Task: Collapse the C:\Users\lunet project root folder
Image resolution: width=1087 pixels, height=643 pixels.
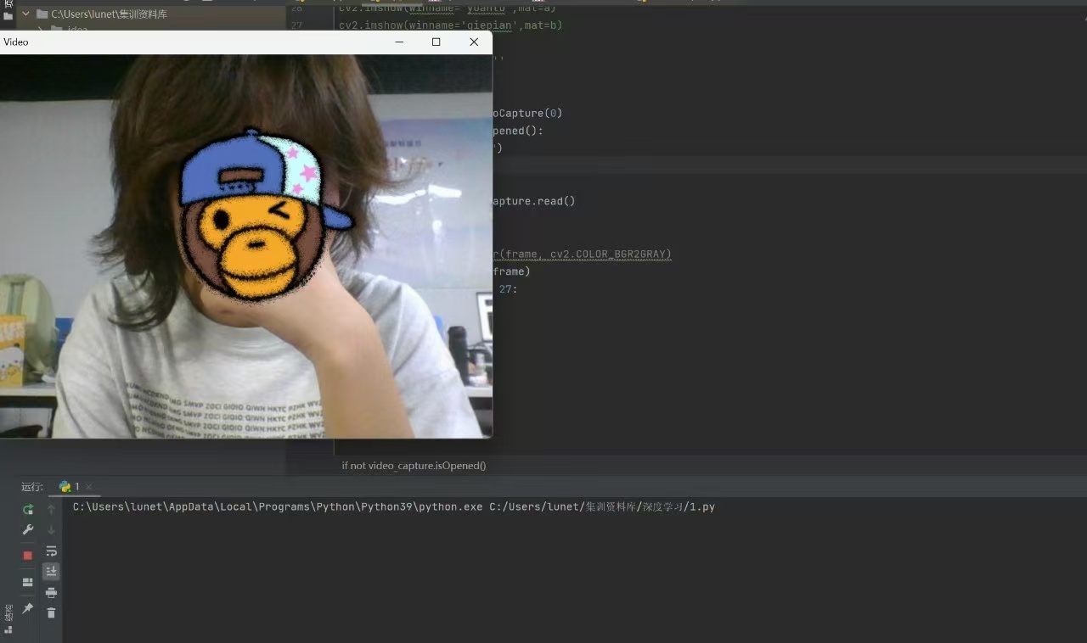Action: point(25,14)
